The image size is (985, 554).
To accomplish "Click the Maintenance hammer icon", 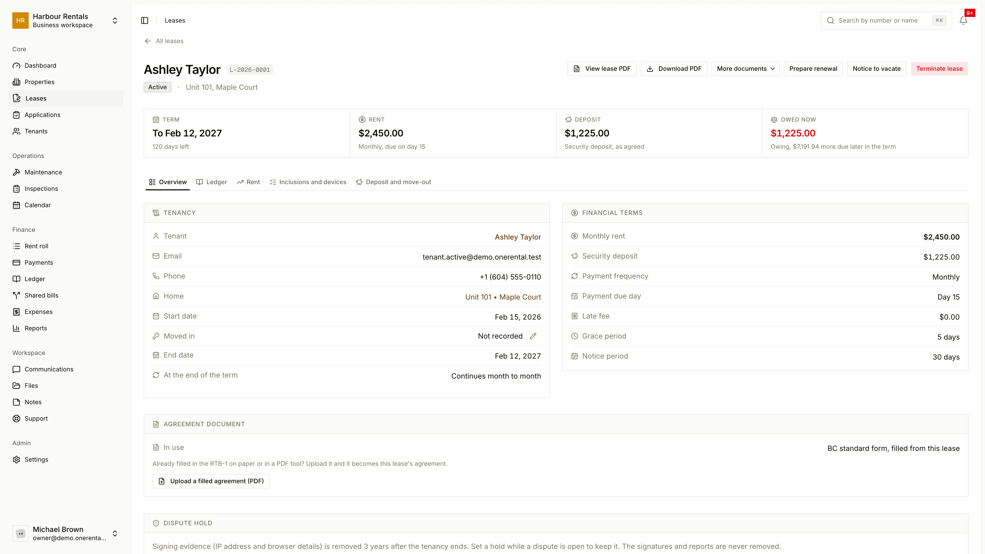I will pos(16,172).
